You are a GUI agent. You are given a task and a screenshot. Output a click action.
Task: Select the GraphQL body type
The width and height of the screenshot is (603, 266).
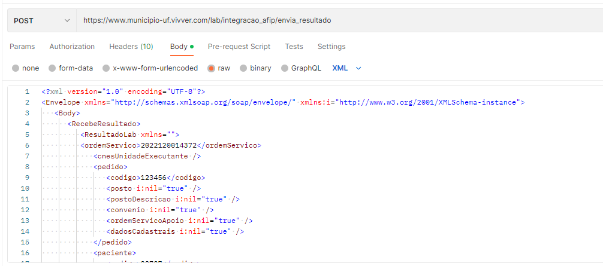(x=285, y=68)
